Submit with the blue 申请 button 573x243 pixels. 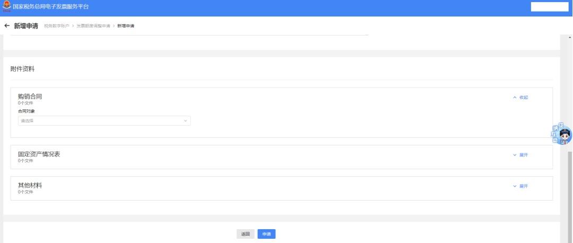click(267, 233)
